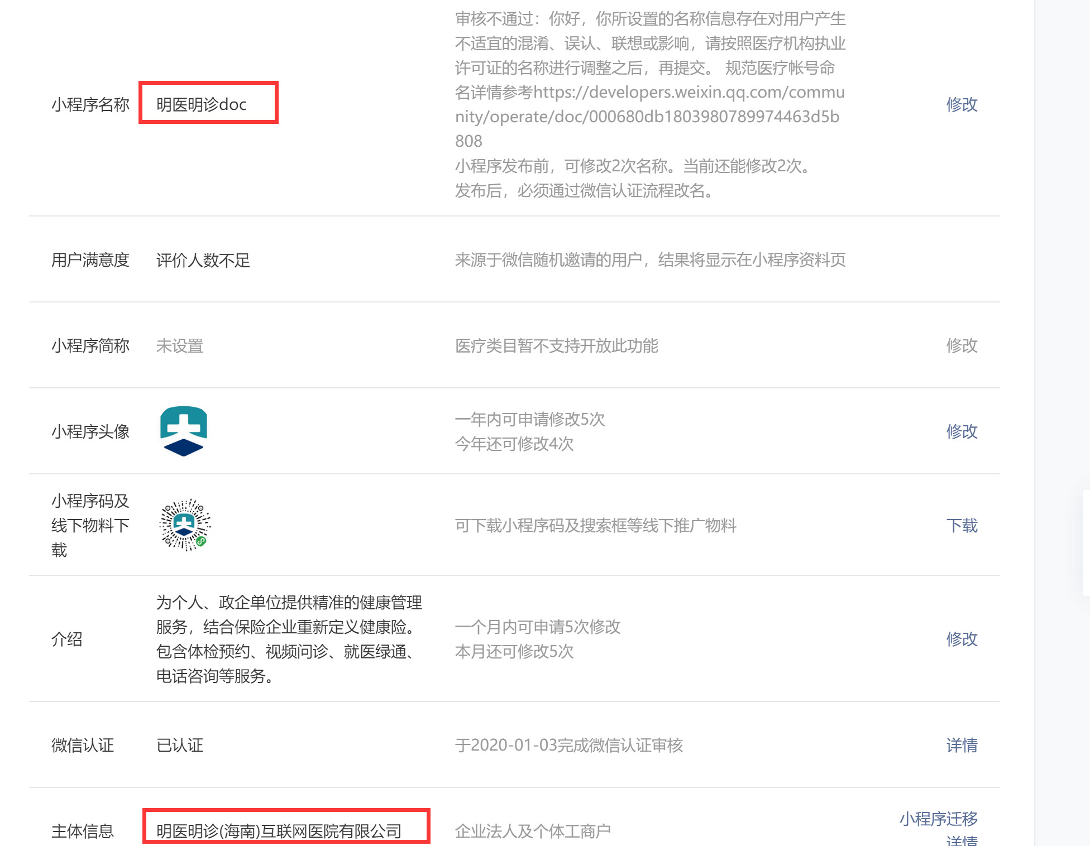
Task: Click the mini program avatar logo
Action: [184, 431]
